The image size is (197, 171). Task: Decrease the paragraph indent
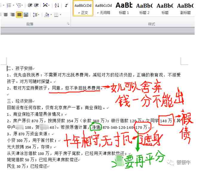click(30, 5)
